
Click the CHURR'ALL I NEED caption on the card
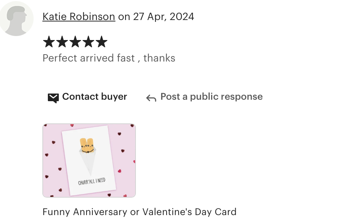(92, 182)
